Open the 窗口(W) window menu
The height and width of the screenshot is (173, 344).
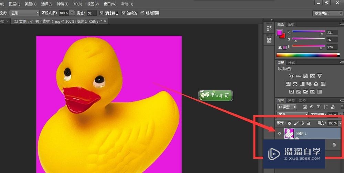tap(110, 4)
